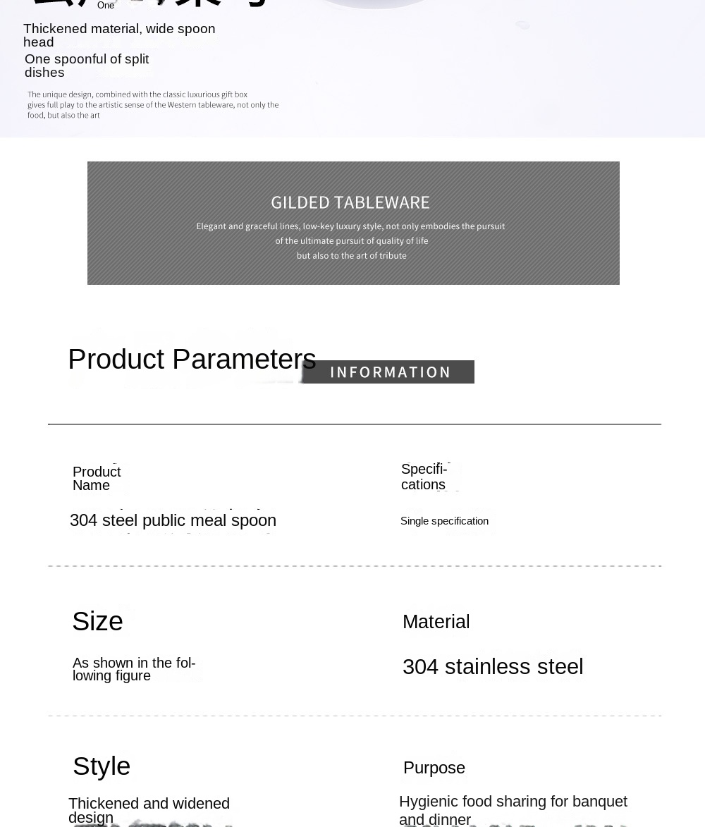This screenshot has width=705, height=827.
Task: Select the "304 stainless steel" value
Action: tap(493, 666)
